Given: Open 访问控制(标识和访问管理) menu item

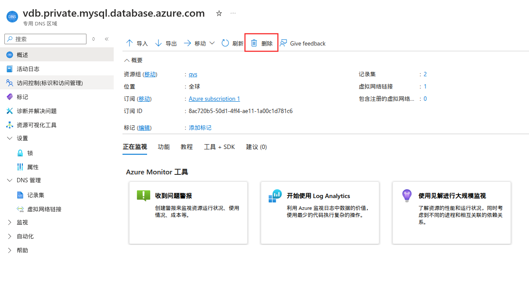Looking at the screenshot, I should [x=57, y=83].
